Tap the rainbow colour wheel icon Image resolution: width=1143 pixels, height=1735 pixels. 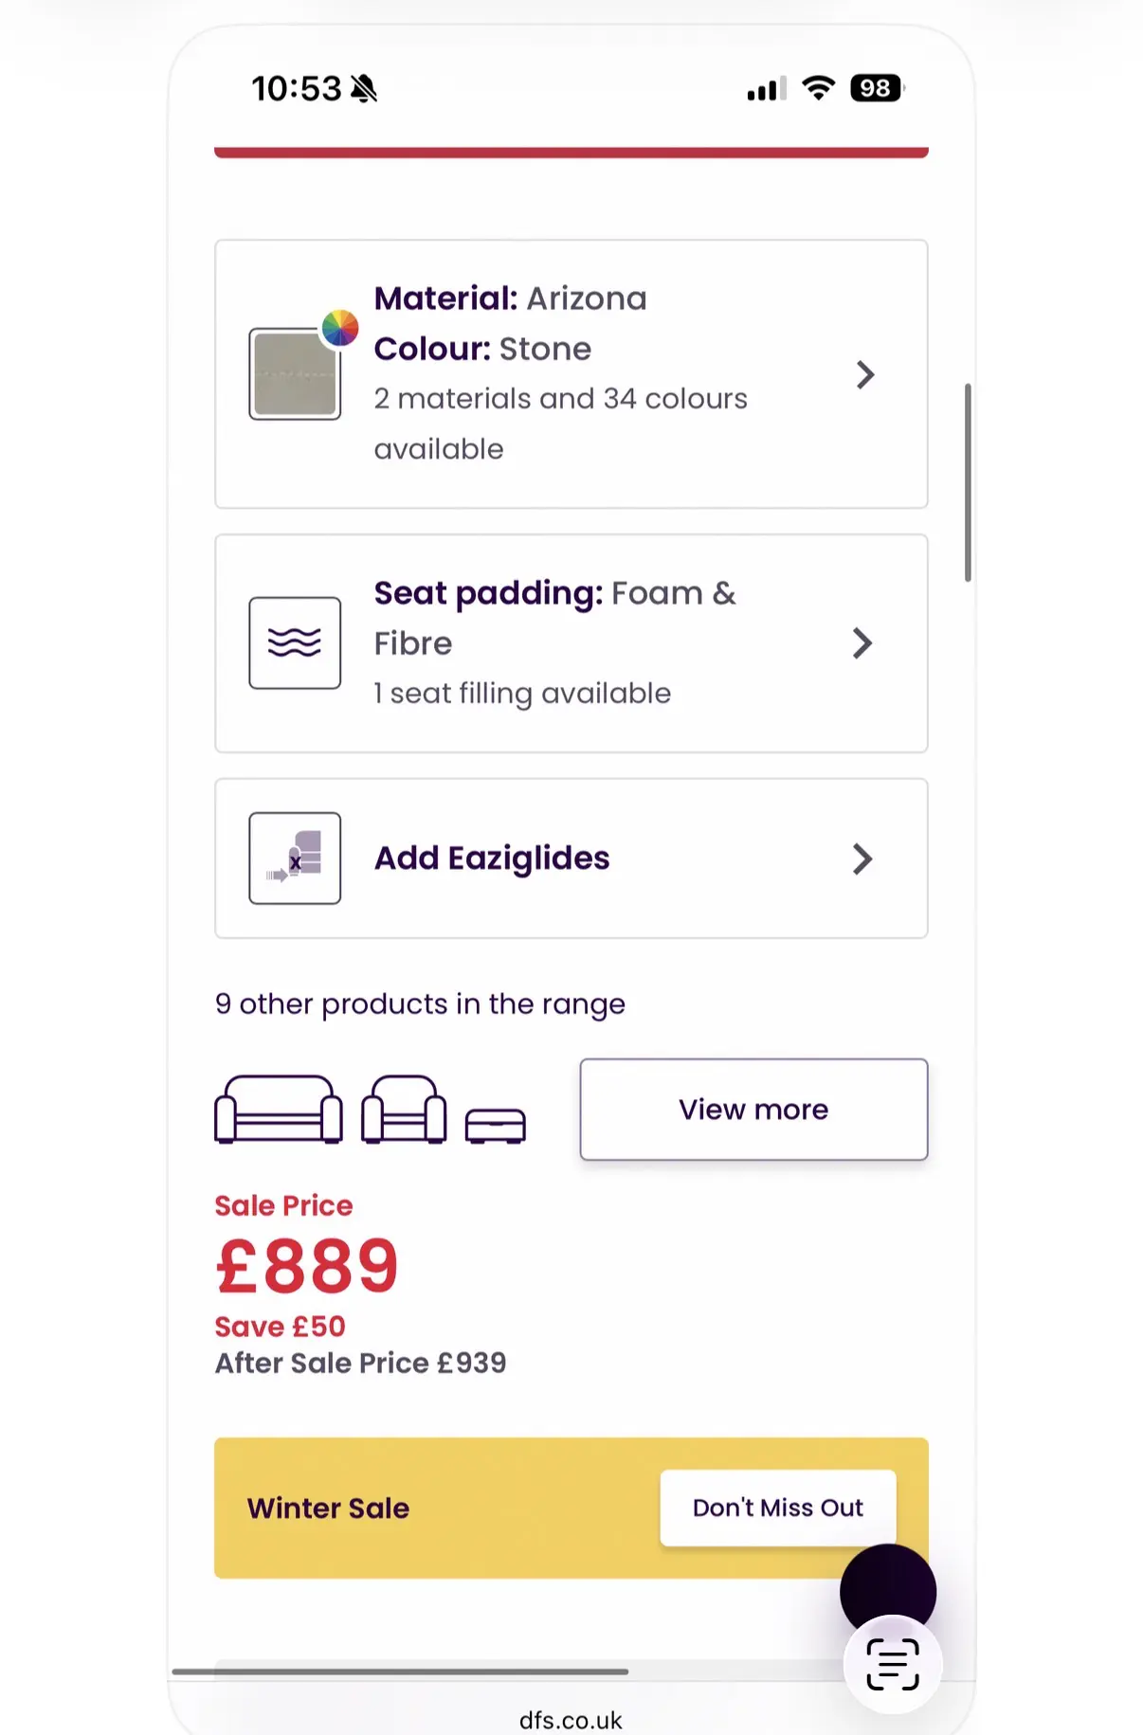tap(340, 328)
